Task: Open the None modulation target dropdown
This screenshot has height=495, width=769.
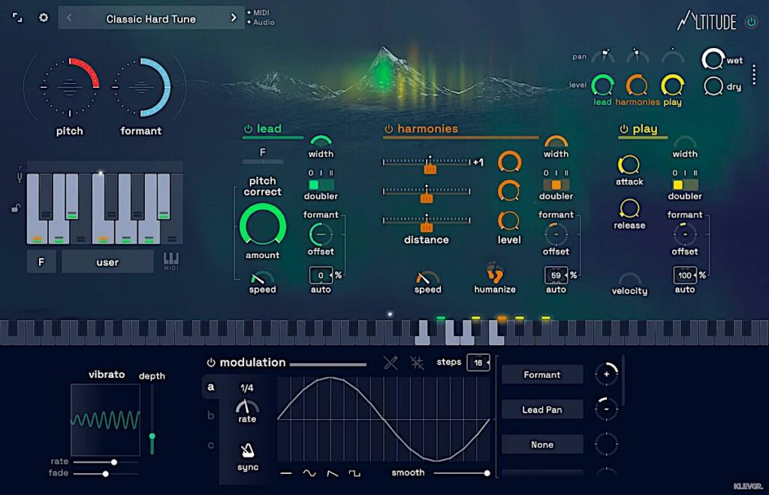Action: [x=542, y=445]
